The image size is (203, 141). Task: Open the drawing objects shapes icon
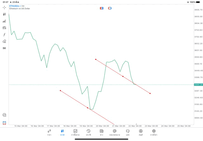(4, 41)
